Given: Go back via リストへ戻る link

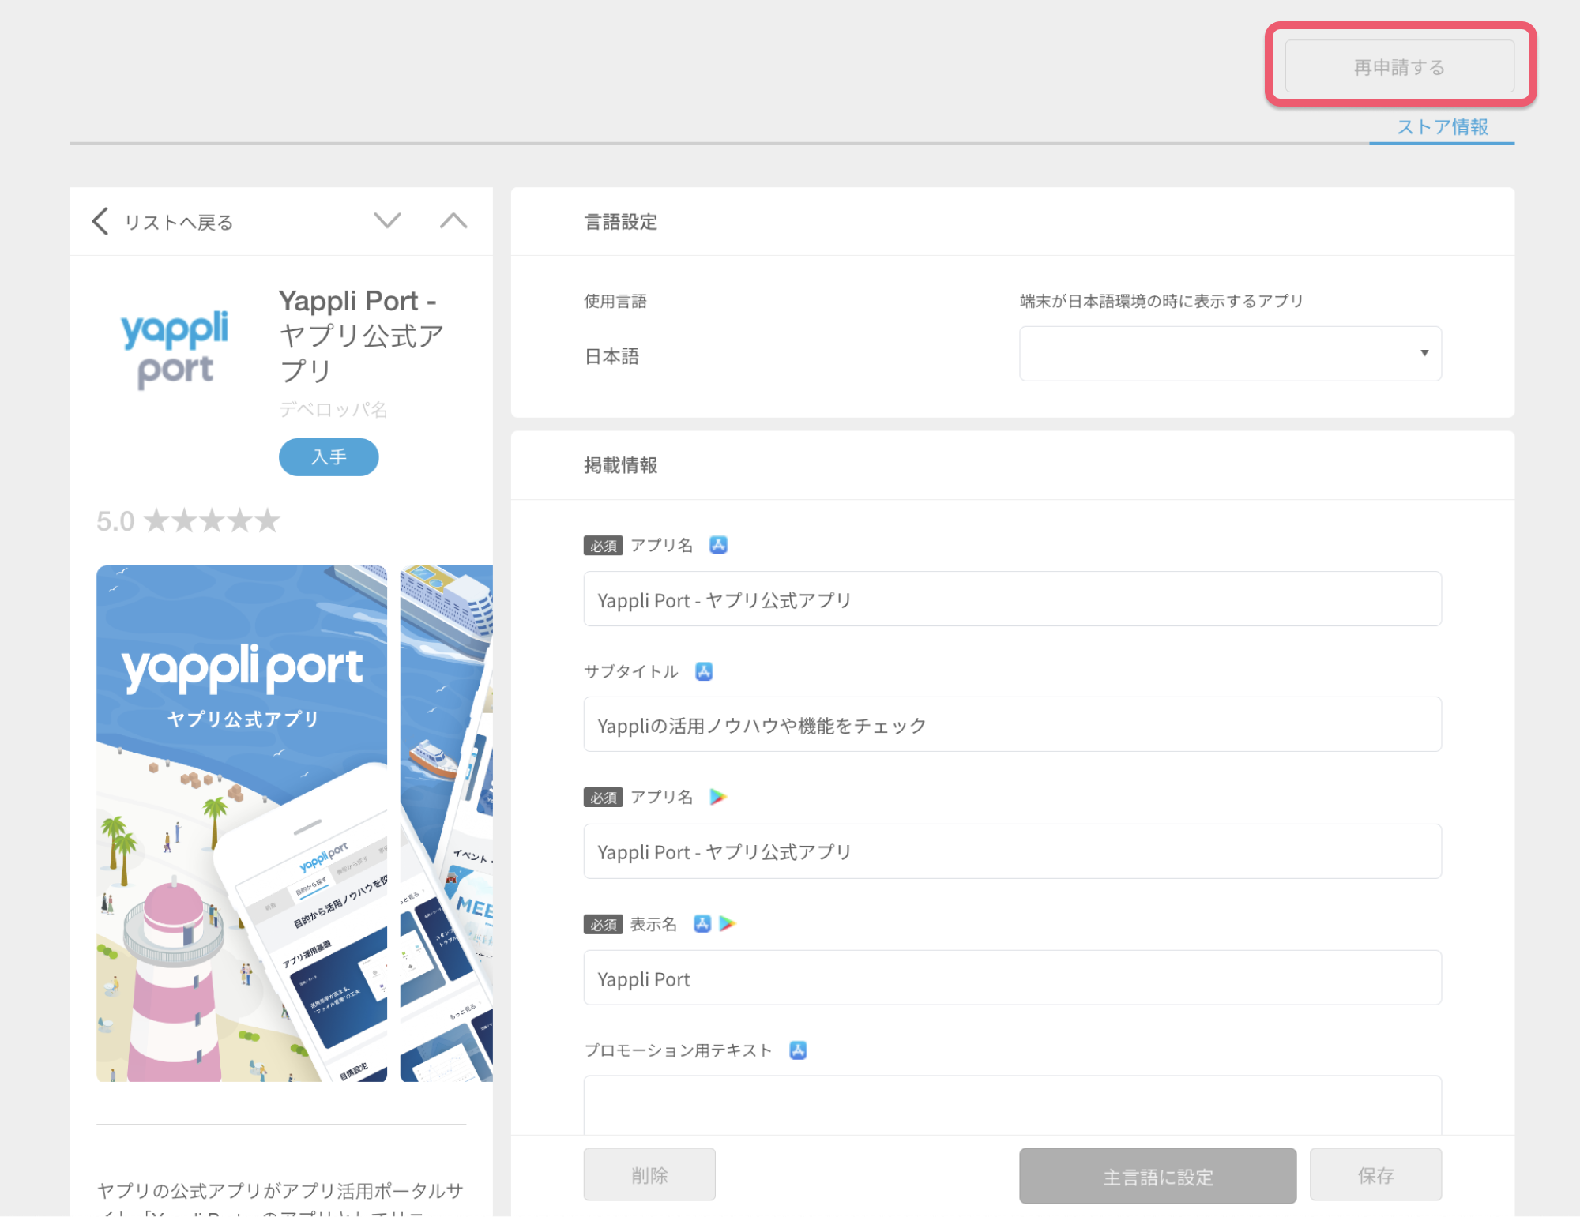Looking at the screenshot, I should click(x=179, y=223).
